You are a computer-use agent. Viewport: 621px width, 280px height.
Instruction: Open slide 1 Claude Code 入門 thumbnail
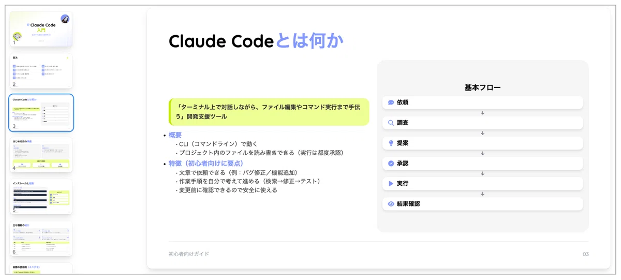[x=41, y=29]
